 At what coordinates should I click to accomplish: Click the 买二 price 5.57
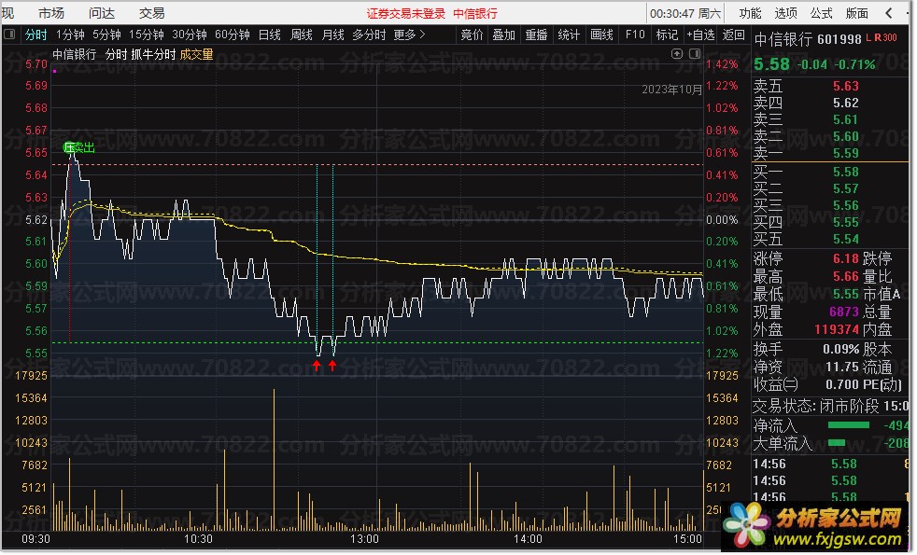click(846, 188)
